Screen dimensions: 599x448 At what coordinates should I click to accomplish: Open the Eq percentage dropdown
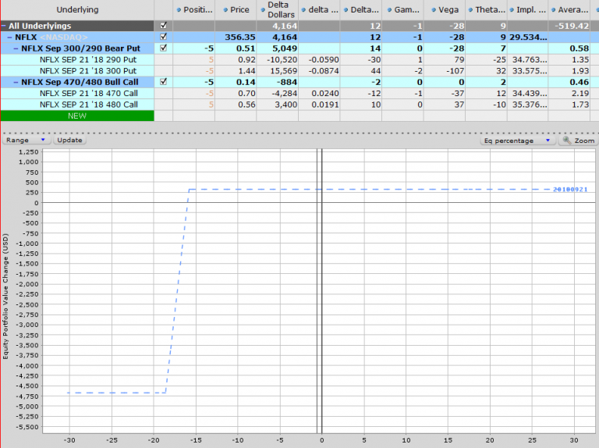point(518,140)
